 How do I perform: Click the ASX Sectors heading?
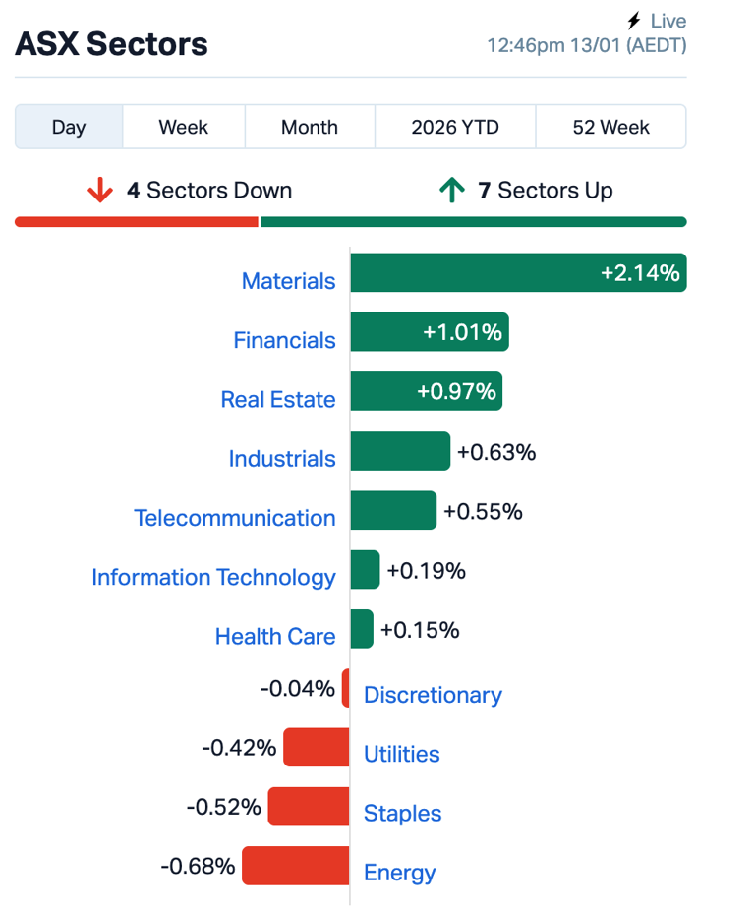click(x=111, y=44)
